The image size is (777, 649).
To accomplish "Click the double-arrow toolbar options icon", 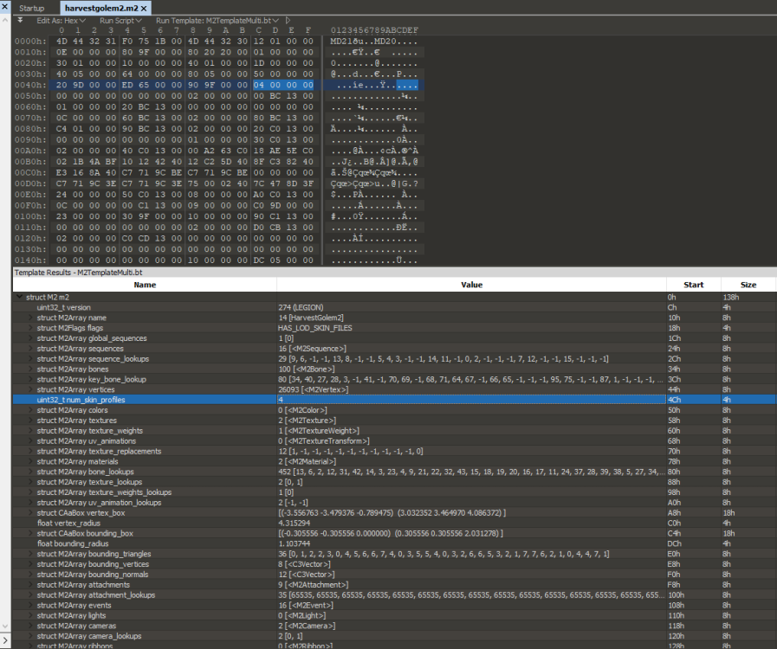I will [20, 19].
